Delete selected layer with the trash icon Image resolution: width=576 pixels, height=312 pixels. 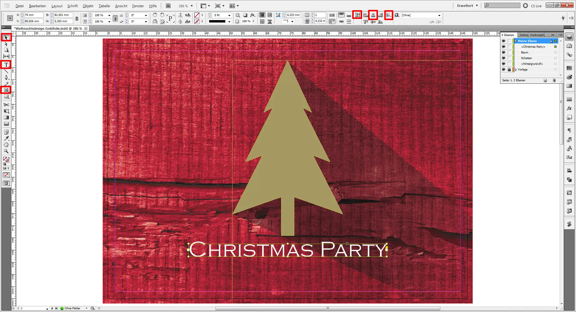(x=554, y=80)
